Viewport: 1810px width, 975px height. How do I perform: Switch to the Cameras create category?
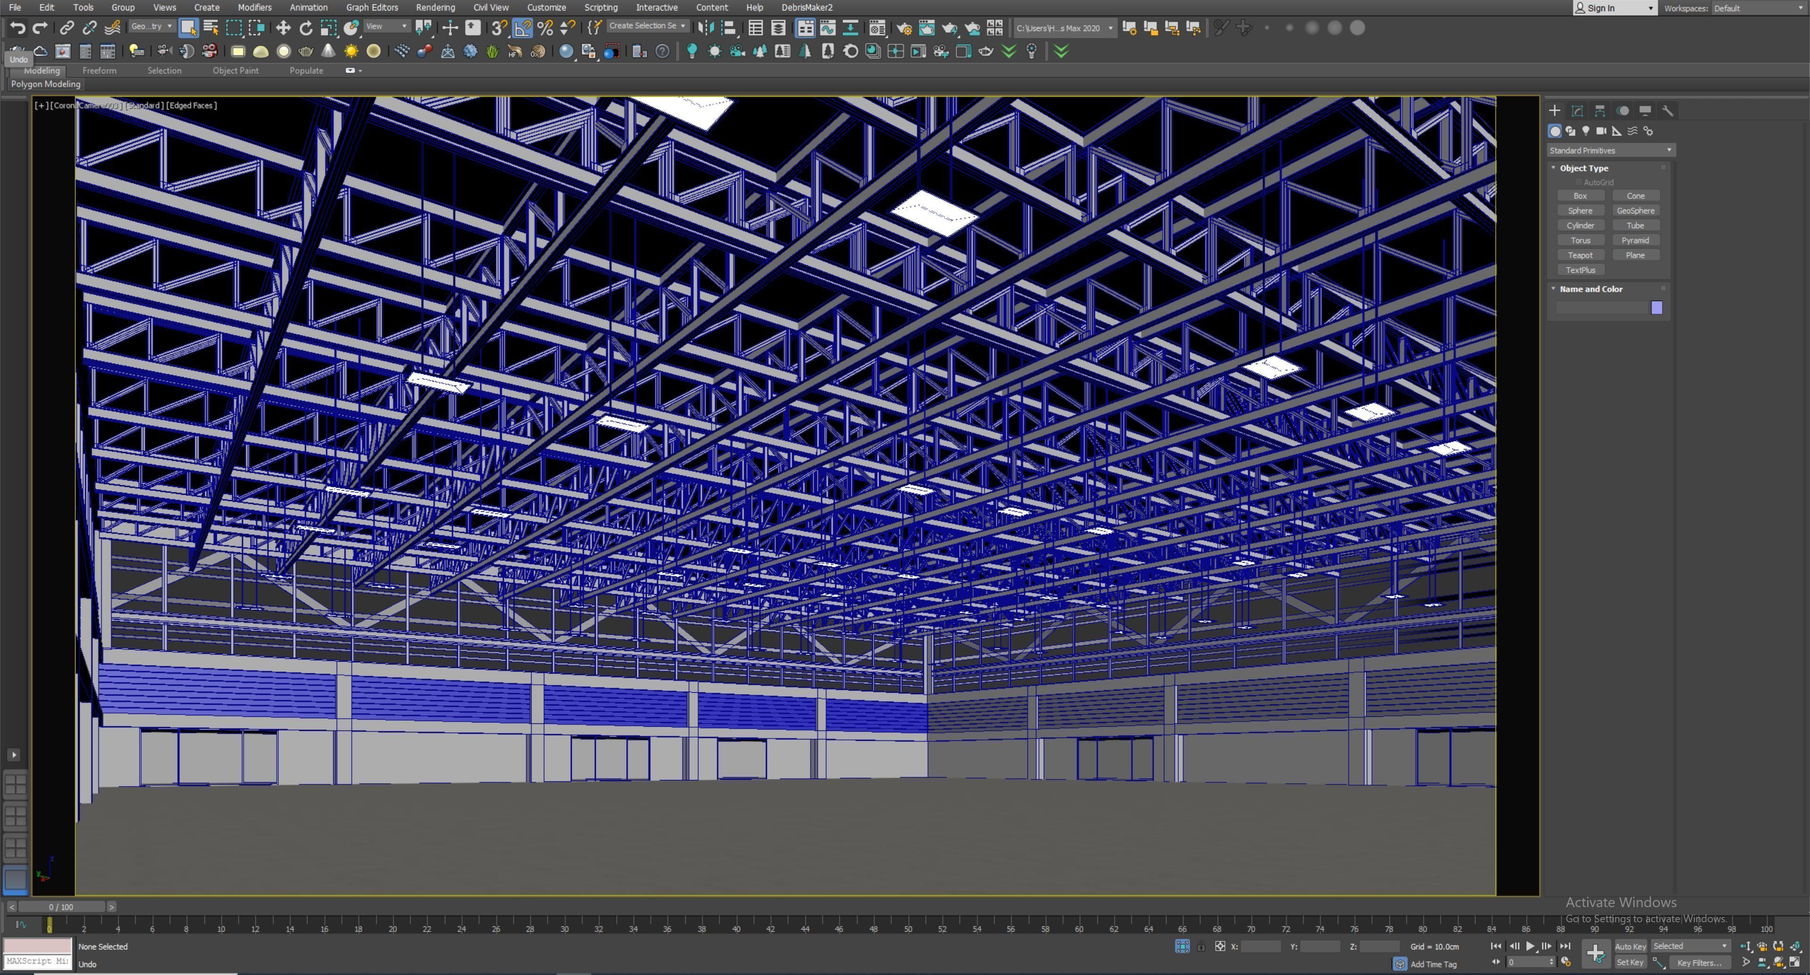point(1601,131)
